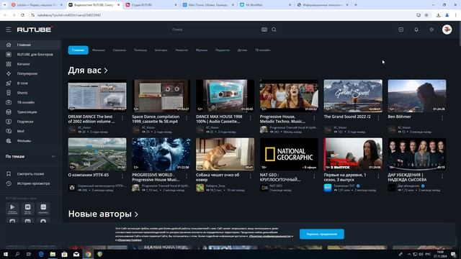Open Windows Start menu
Viewport: 461px width, 259px height.
pos(6,254)
